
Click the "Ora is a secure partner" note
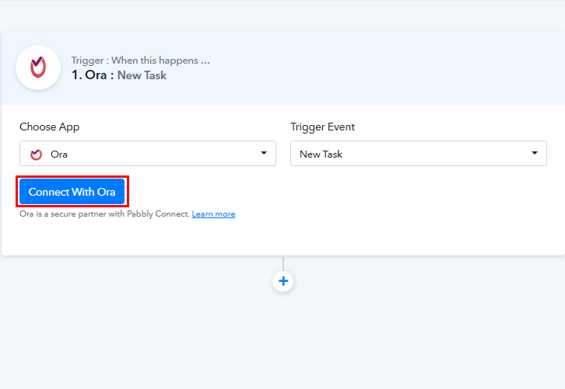click(104, 214)
